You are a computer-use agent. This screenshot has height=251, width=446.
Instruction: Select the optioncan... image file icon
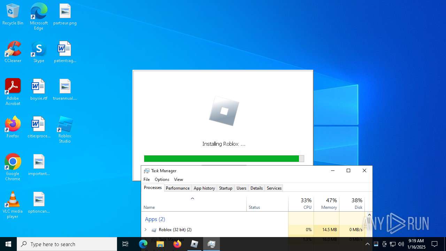click(x=39, y=203)
